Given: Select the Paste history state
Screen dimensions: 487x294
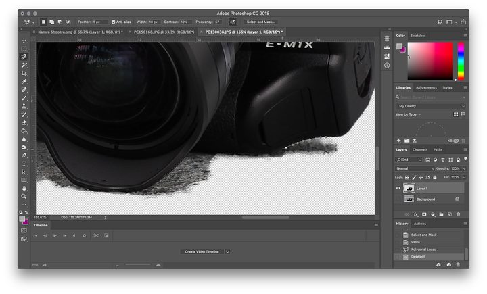Looking at the screenshot, I should 430,242.
